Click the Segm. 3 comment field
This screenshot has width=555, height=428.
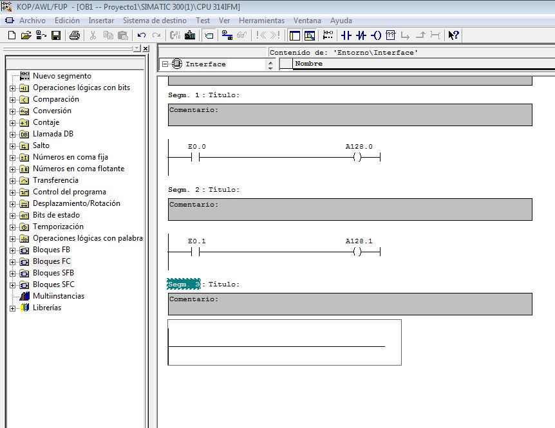tap(350, 304)
